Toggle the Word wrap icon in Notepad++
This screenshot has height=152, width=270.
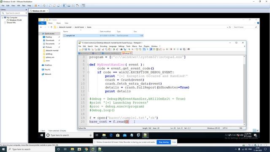[144, 49]
